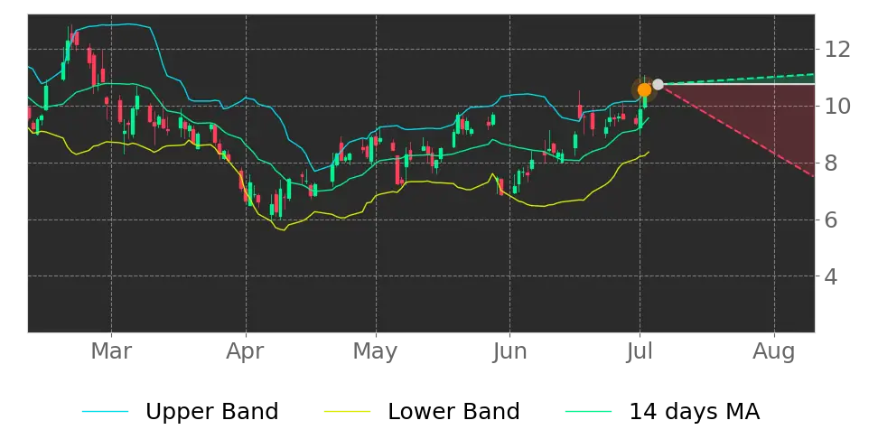
Task: Select the Upper Band legend label
Action: pyautogui.click(x=211, y=412)
